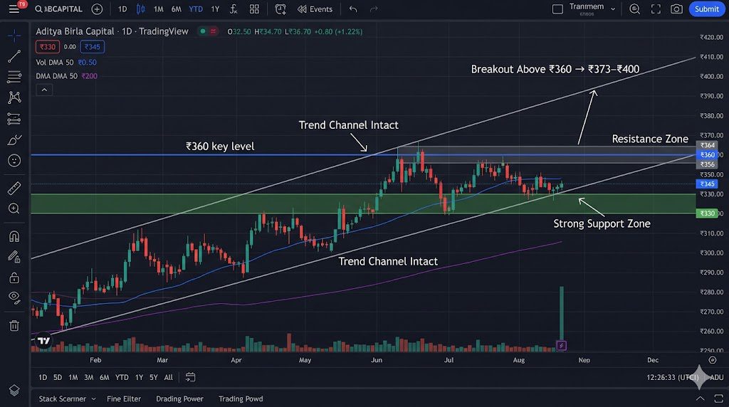
Task: Toggle fullscreen mode
Action: coord(656,9)
